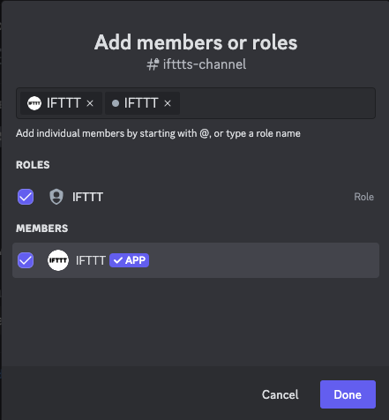Click the Role label on the IFTTT row
The image size is (389, 420).
(364, 197)
